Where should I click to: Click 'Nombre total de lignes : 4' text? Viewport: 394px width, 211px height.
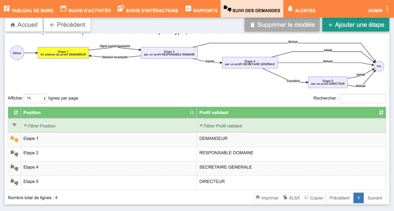33,198
